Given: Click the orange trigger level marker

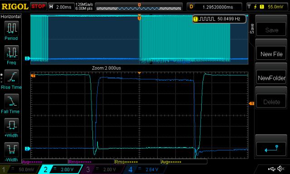Looking at the screenshot, I should pyautogui.click(x=251, y=104).
